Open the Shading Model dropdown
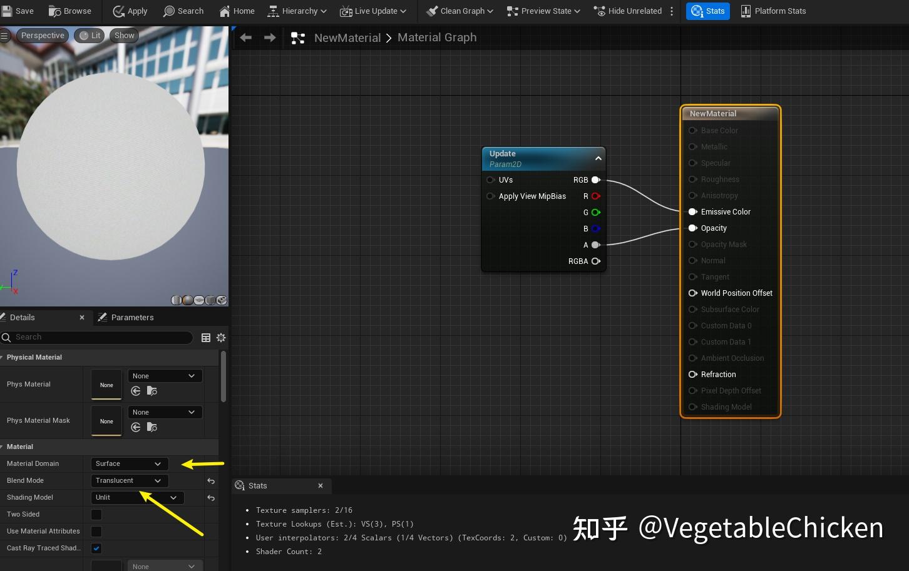The image size is (909, 571). click(x=136, y=497)
